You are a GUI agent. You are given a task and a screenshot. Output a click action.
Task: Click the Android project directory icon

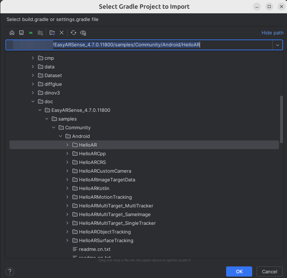(31, 33)
